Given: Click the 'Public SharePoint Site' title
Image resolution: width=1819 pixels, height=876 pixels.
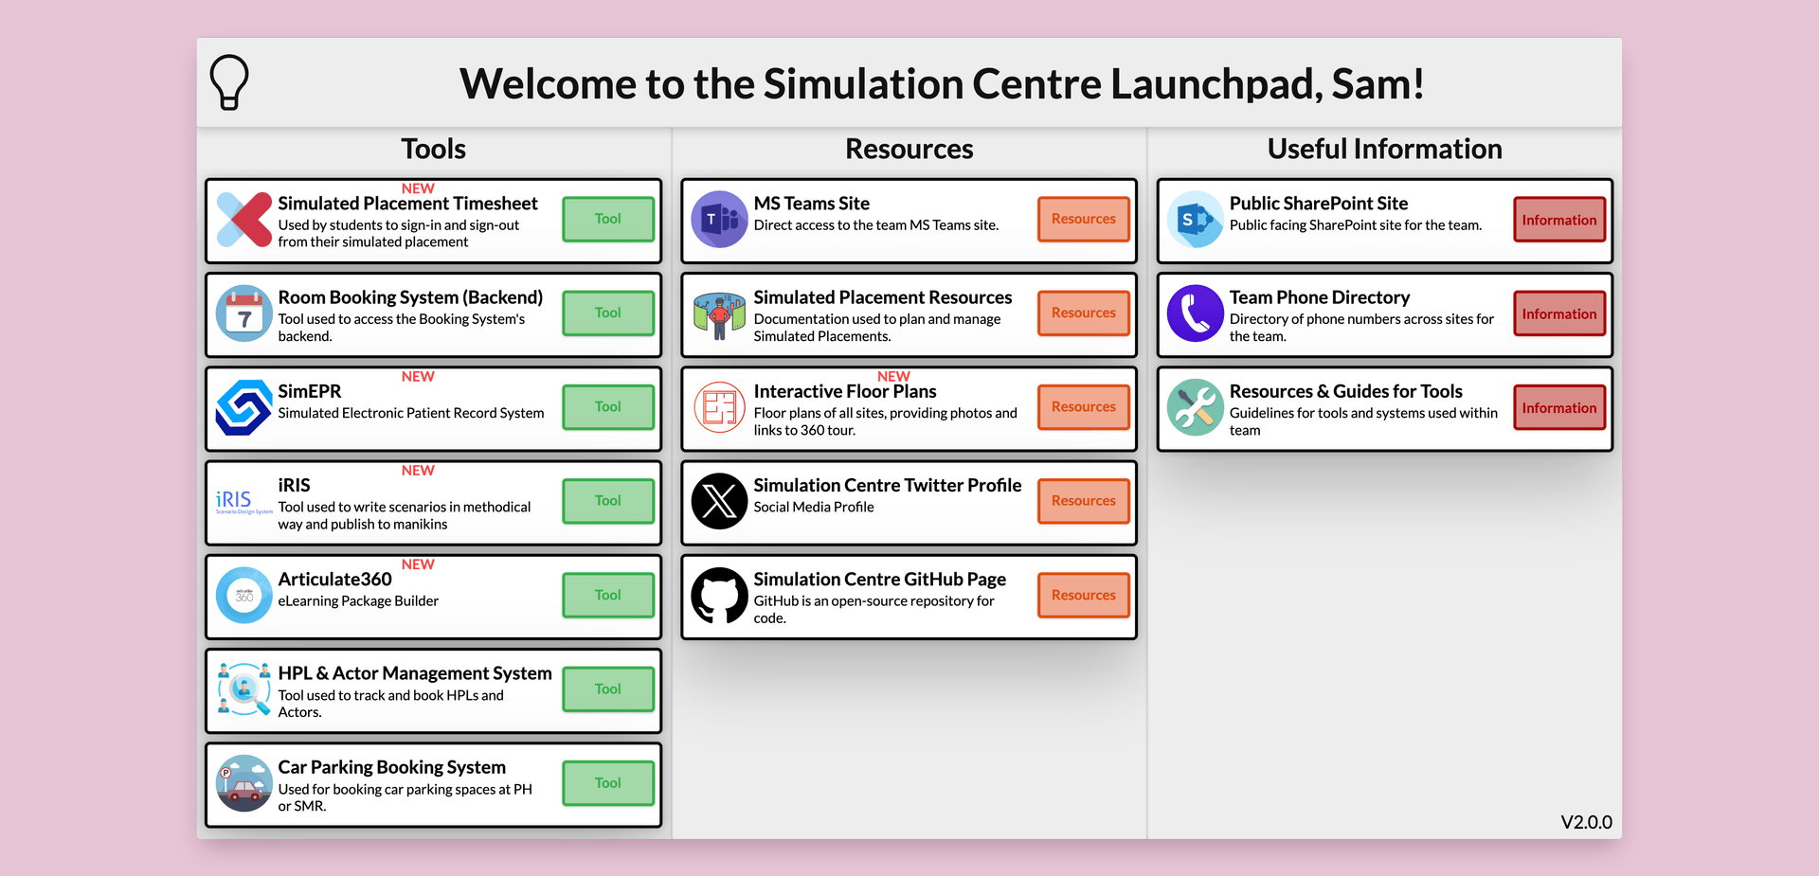Looking at the screenshot, I should tap(1319, 204).
